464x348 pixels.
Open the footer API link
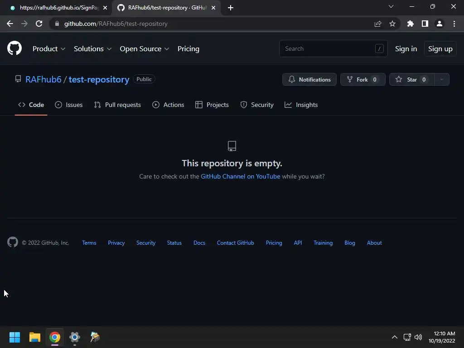click(298, 243)
